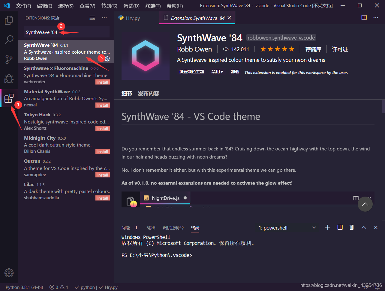The width and height of the screenshot is (385, 291).
Task: Open the 禁用 disable dropdown
Action: 217,72
